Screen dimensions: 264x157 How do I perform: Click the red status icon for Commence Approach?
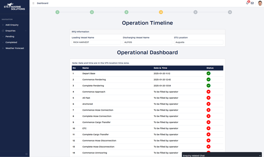pos(208,92)
